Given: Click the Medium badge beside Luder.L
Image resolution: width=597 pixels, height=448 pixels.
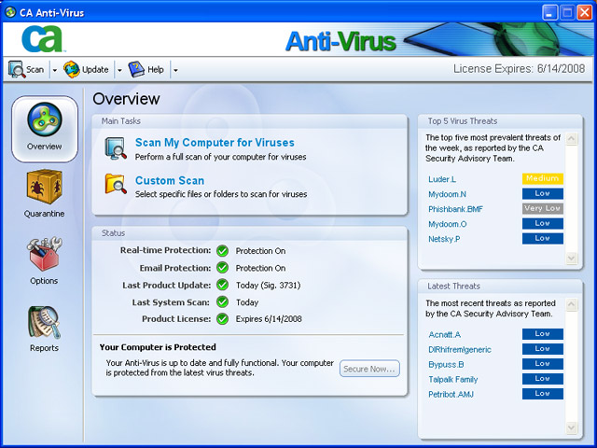Looking at the screenshot, I should (x=543, y=178).
